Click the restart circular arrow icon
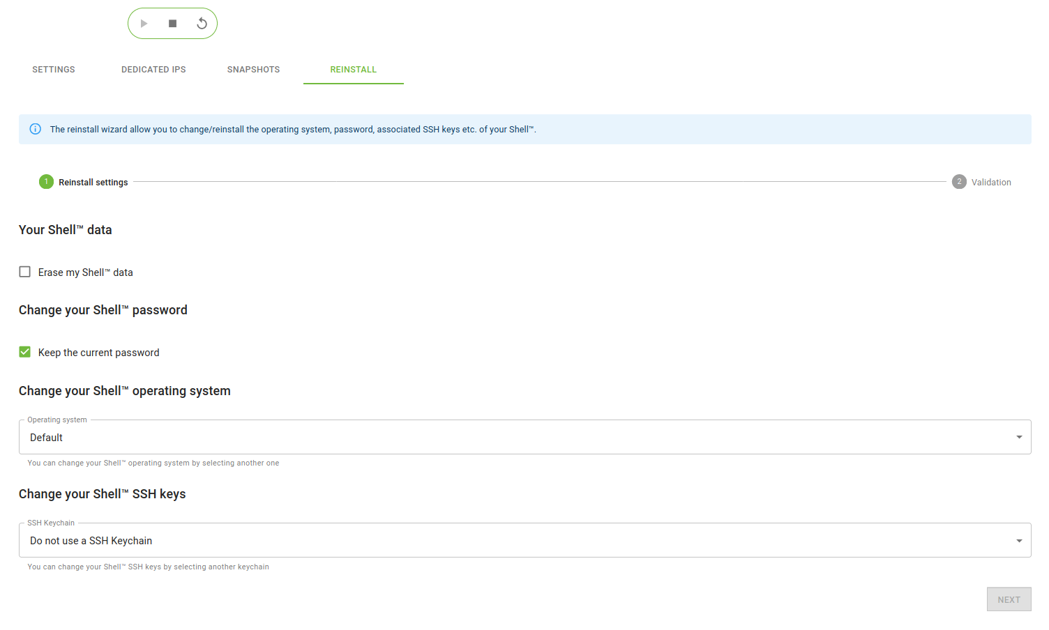The height and width of the screenshot is (630, 1049). [x=202, y=24]
